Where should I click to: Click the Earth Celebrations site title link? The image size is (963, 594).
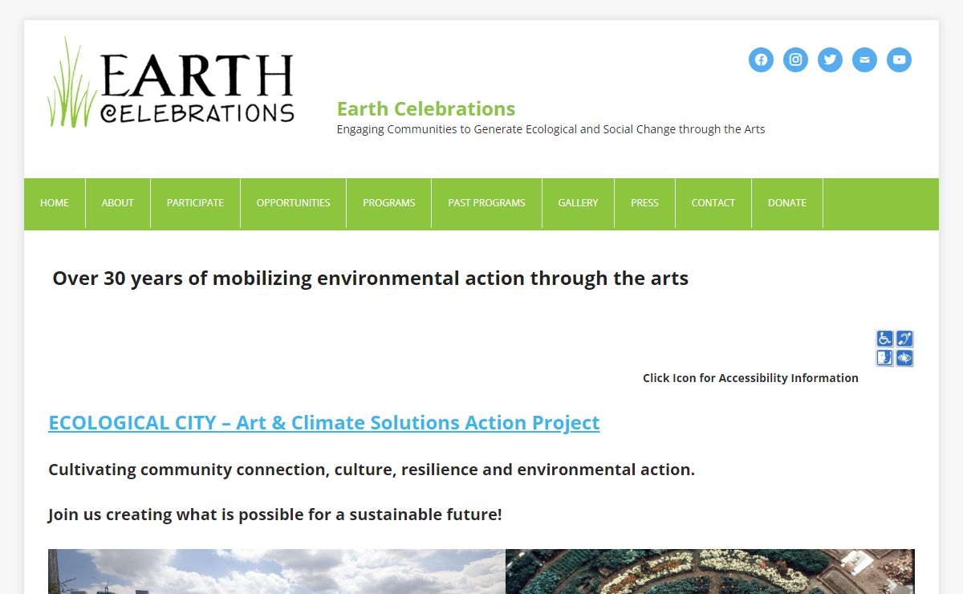[426, 109]
